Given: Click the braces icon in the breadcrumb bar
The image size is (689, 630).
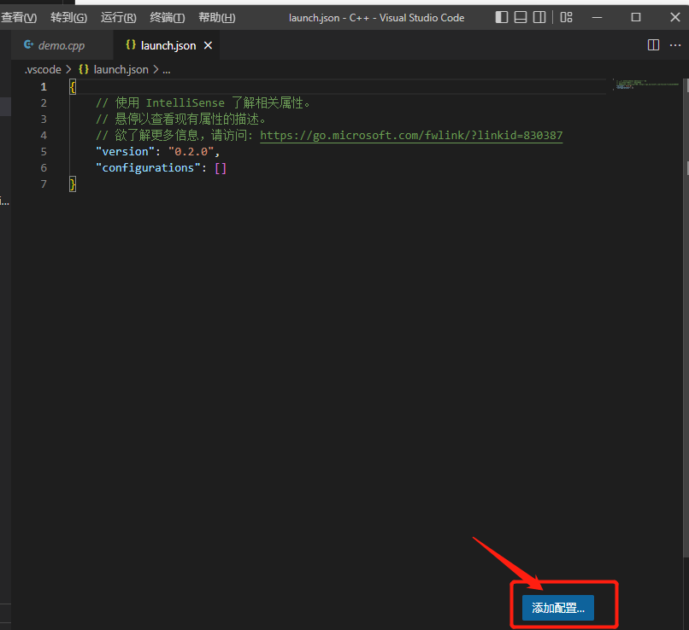Looking at the screenshot, I should [x=83, y=69].
